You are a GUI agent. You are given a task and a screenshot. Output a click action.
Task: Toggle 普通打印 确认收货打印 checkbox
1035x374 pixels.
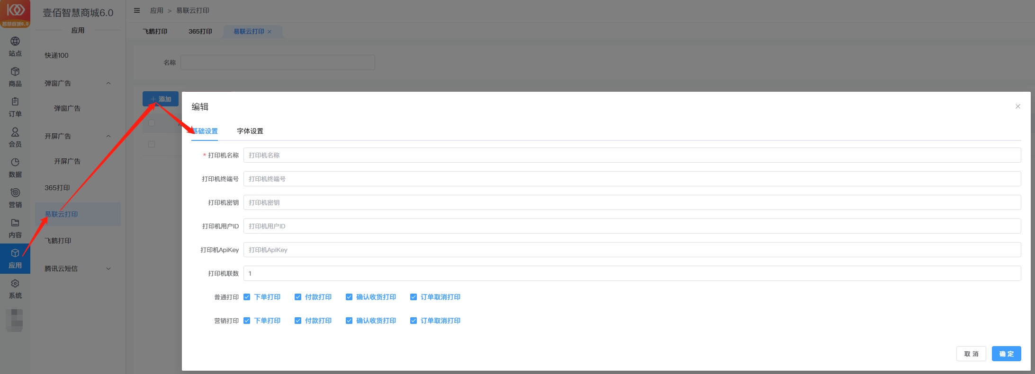(349, 297)
